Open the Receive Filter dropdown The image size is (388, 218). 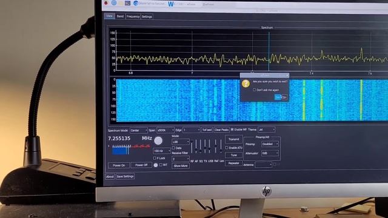(x=181, y=159)
